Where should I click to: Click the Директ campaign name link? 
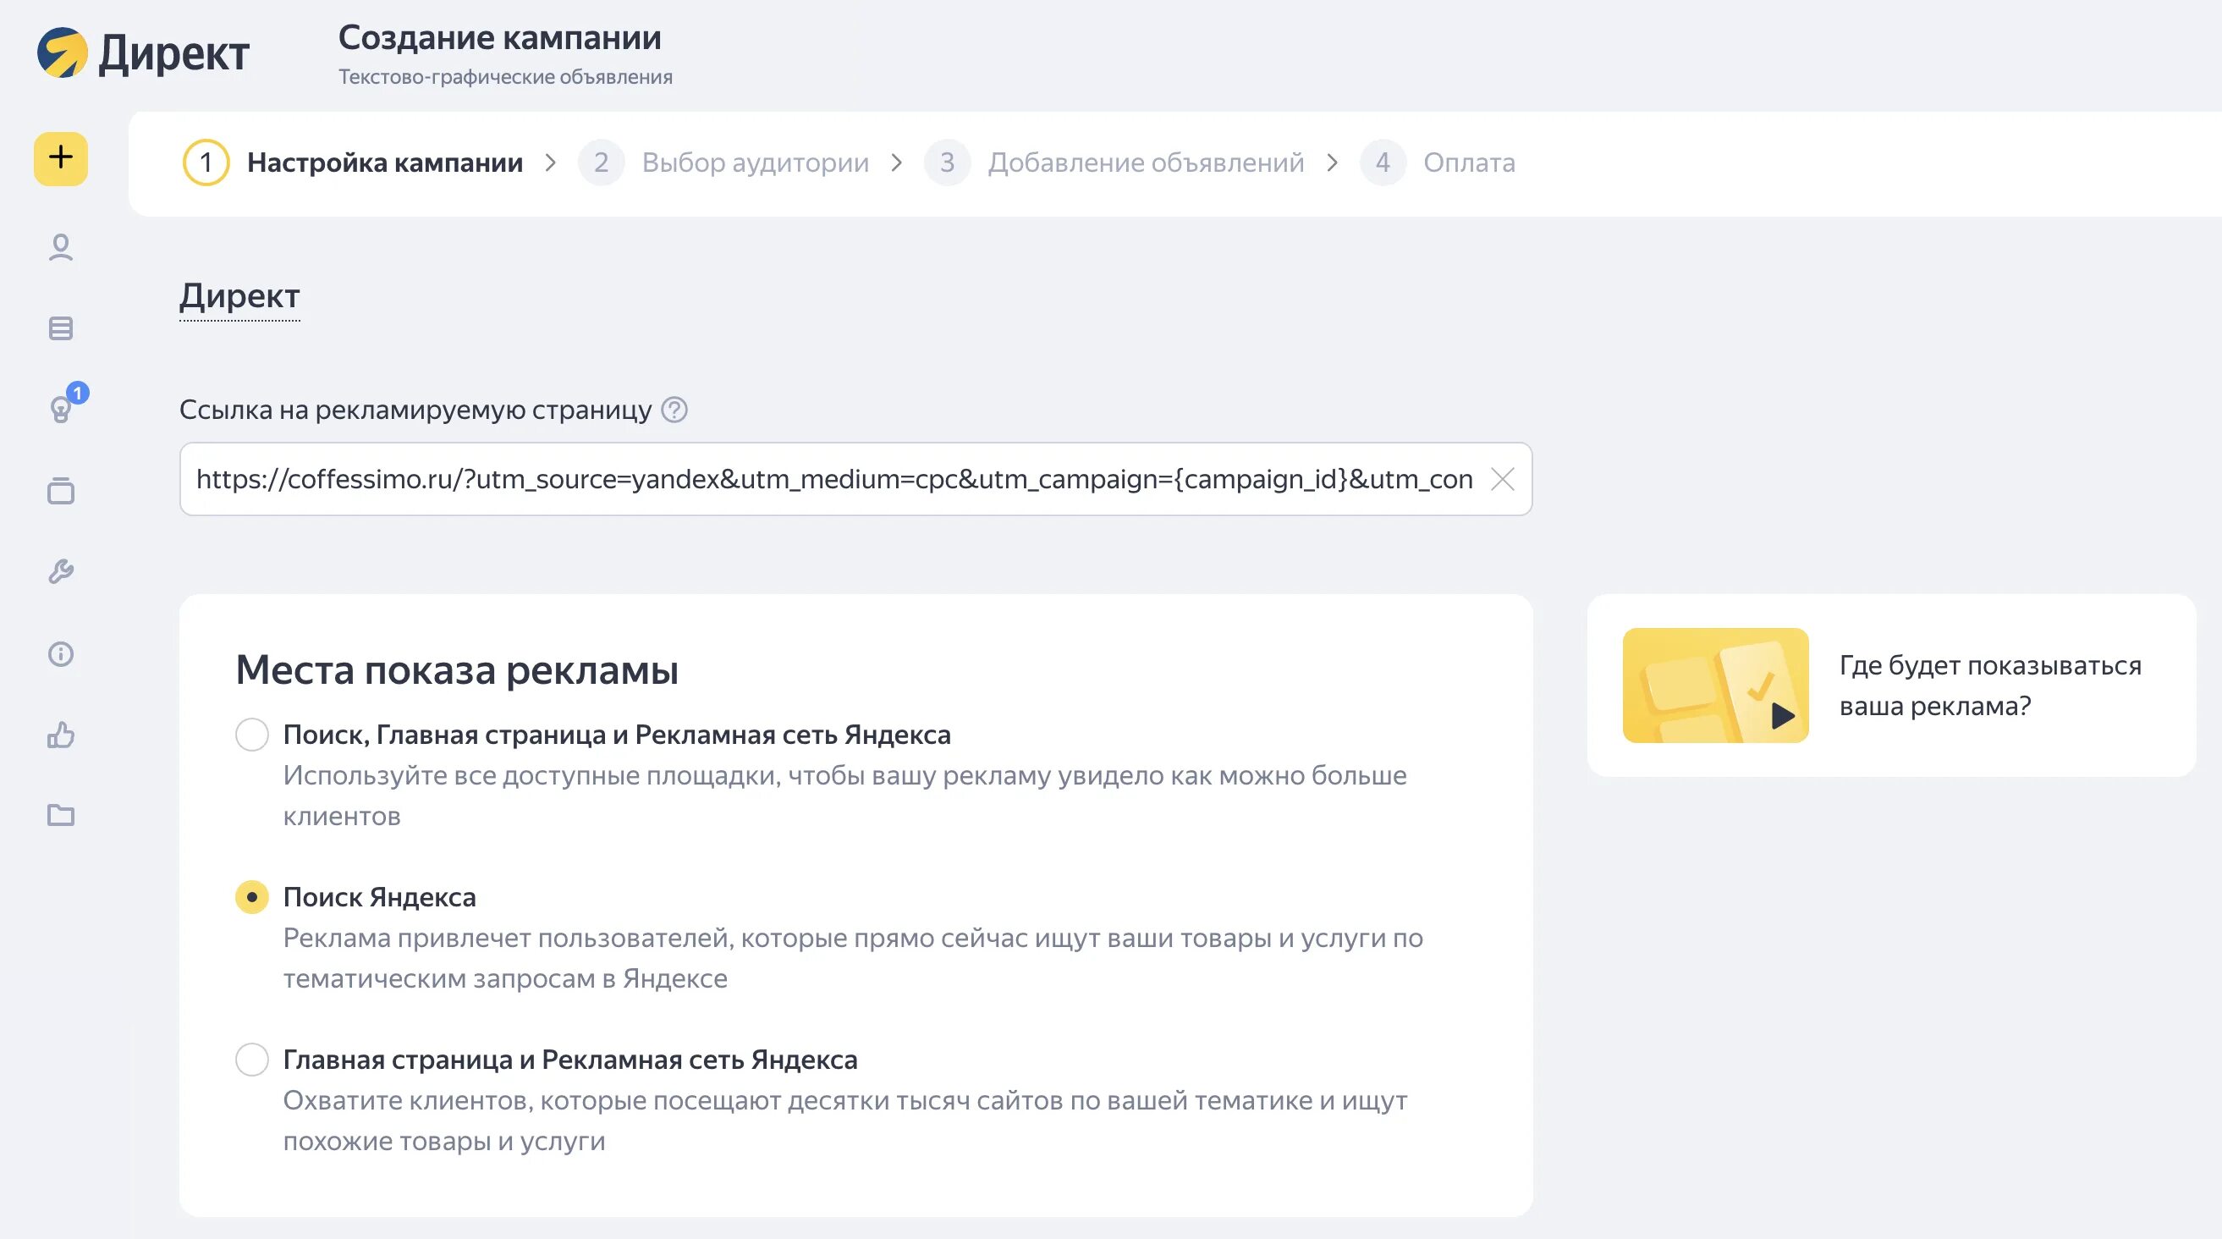coord(239,296)
